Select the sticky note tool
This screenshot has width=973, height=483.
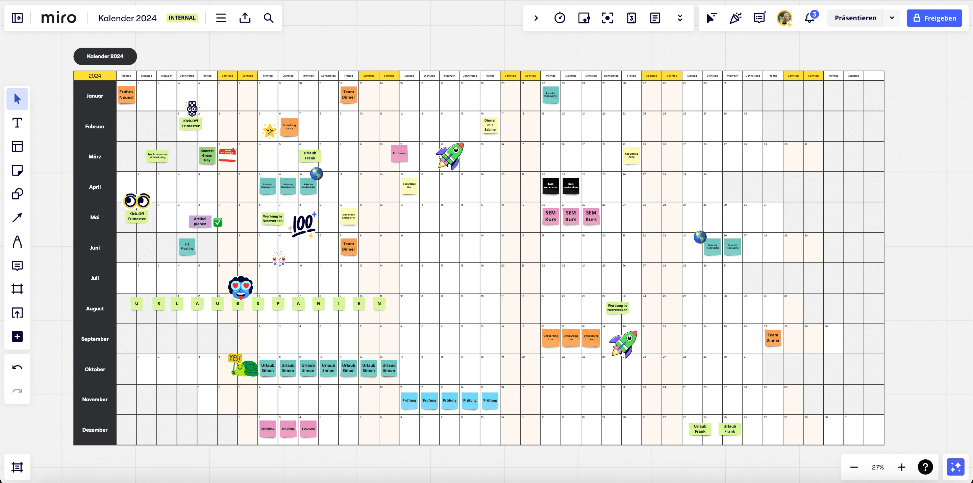pyautogui.click(x=17, y=170)
